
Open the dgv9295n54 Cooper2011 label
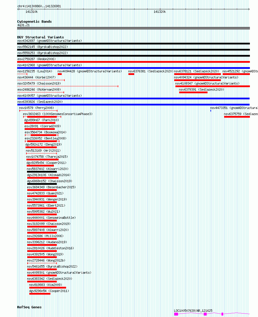point(46,163)
